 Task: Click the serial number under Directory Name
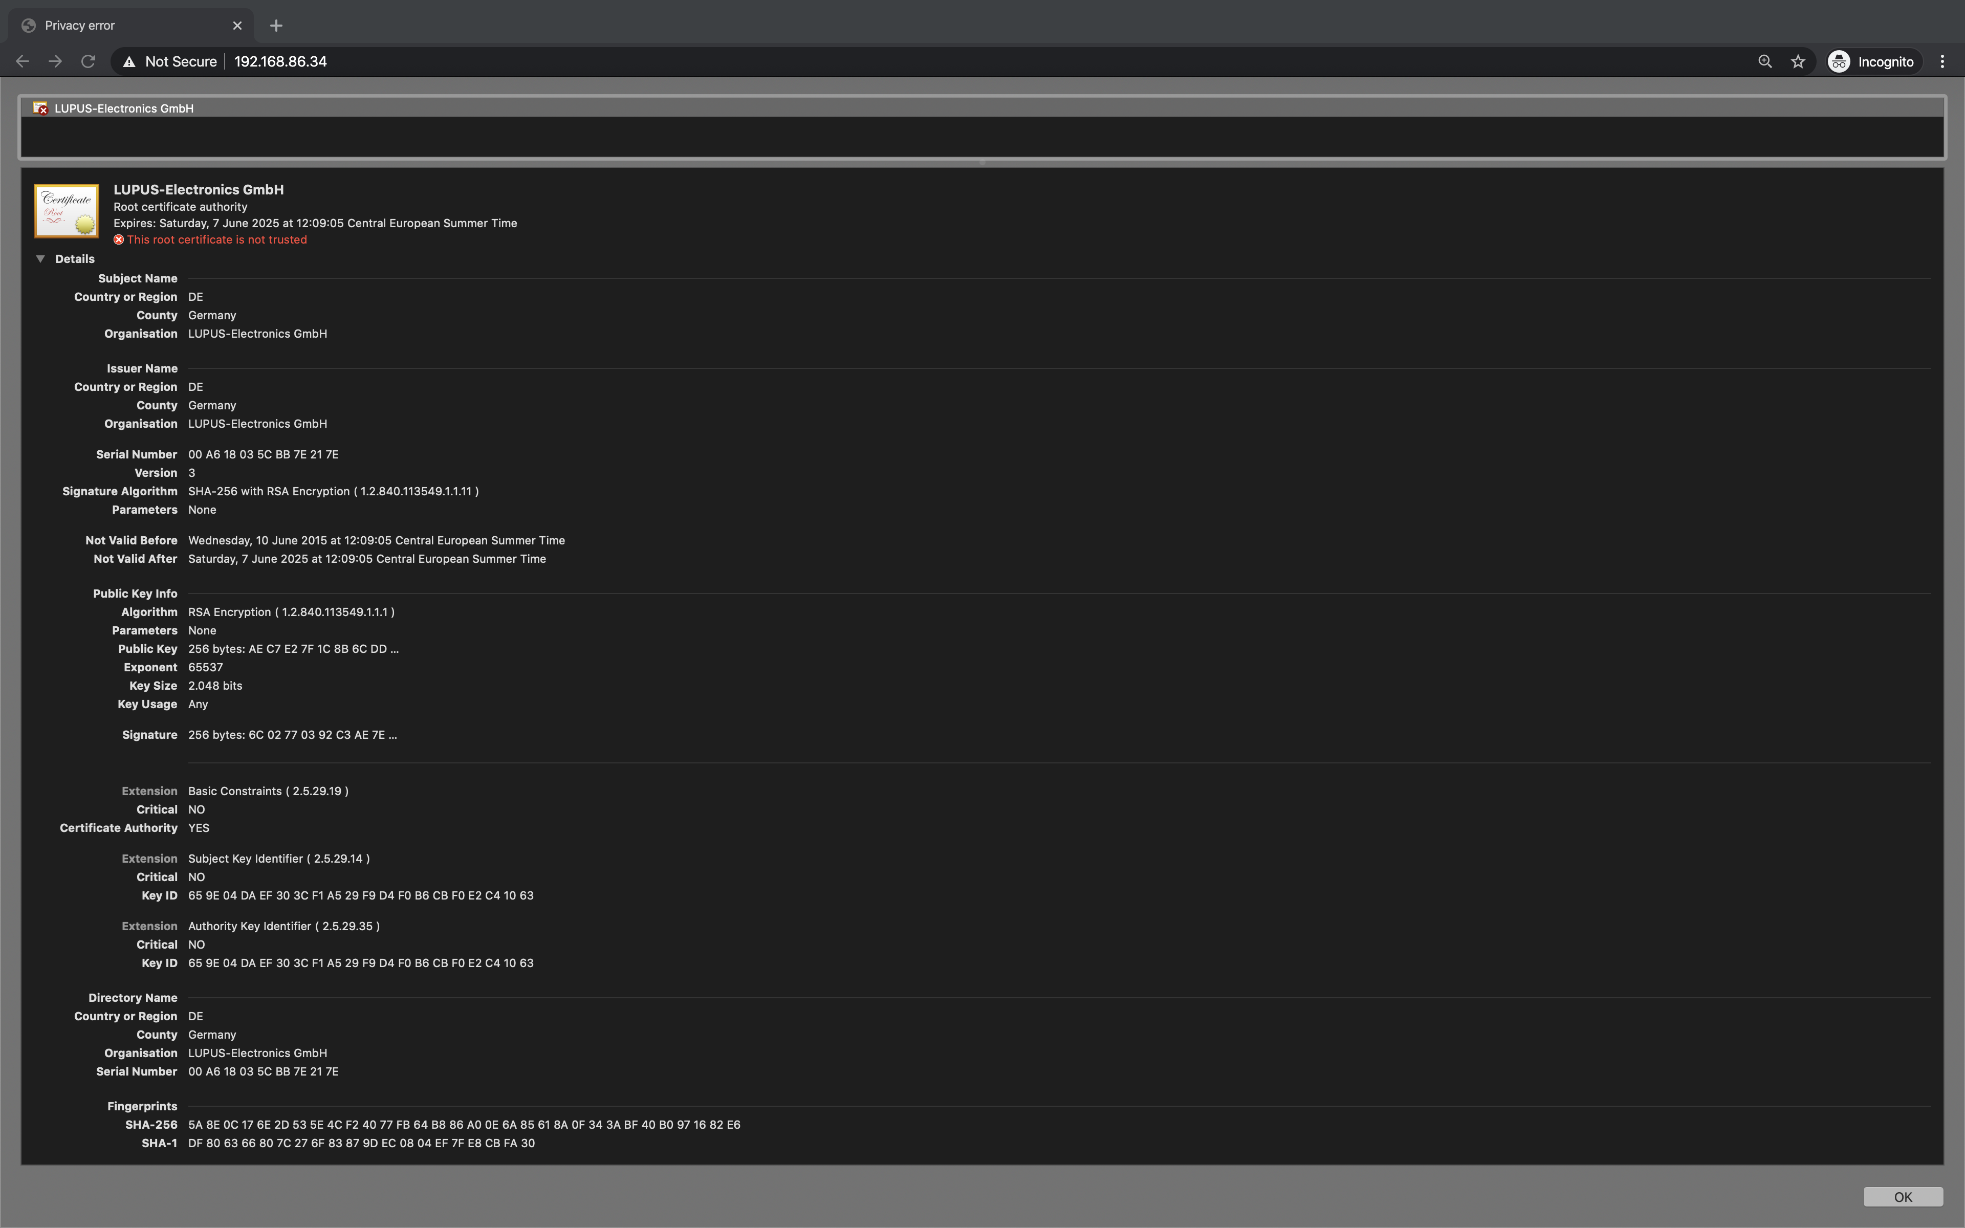point(263,1072)
